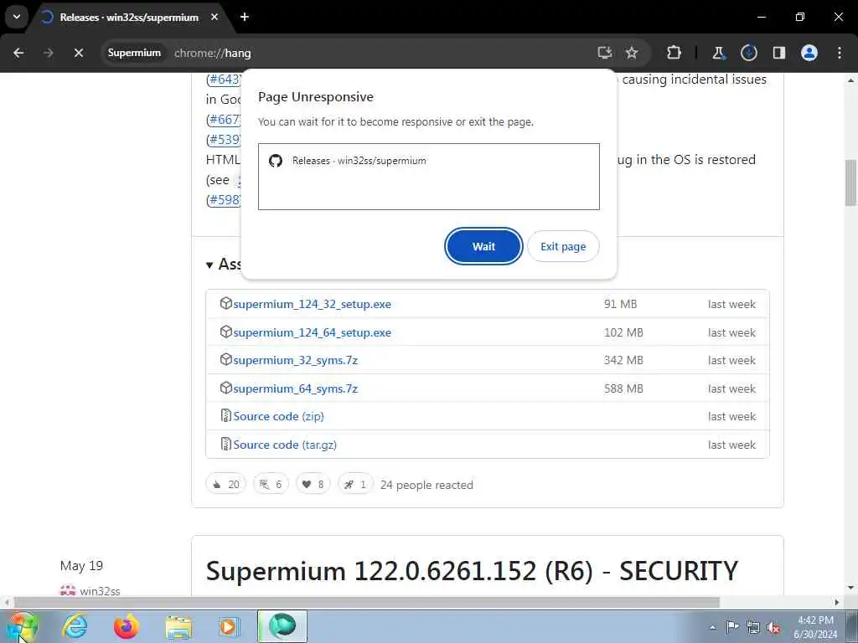
Task: Download supermium_124_64_setup.exe
Action: coord(312,332)
